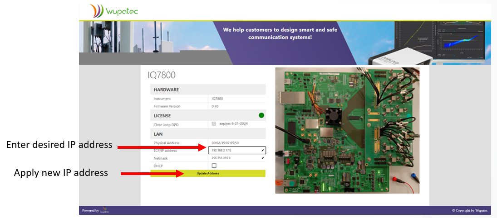Click the IQ7800 page title

pyautogui.click(x=161, y=75)
